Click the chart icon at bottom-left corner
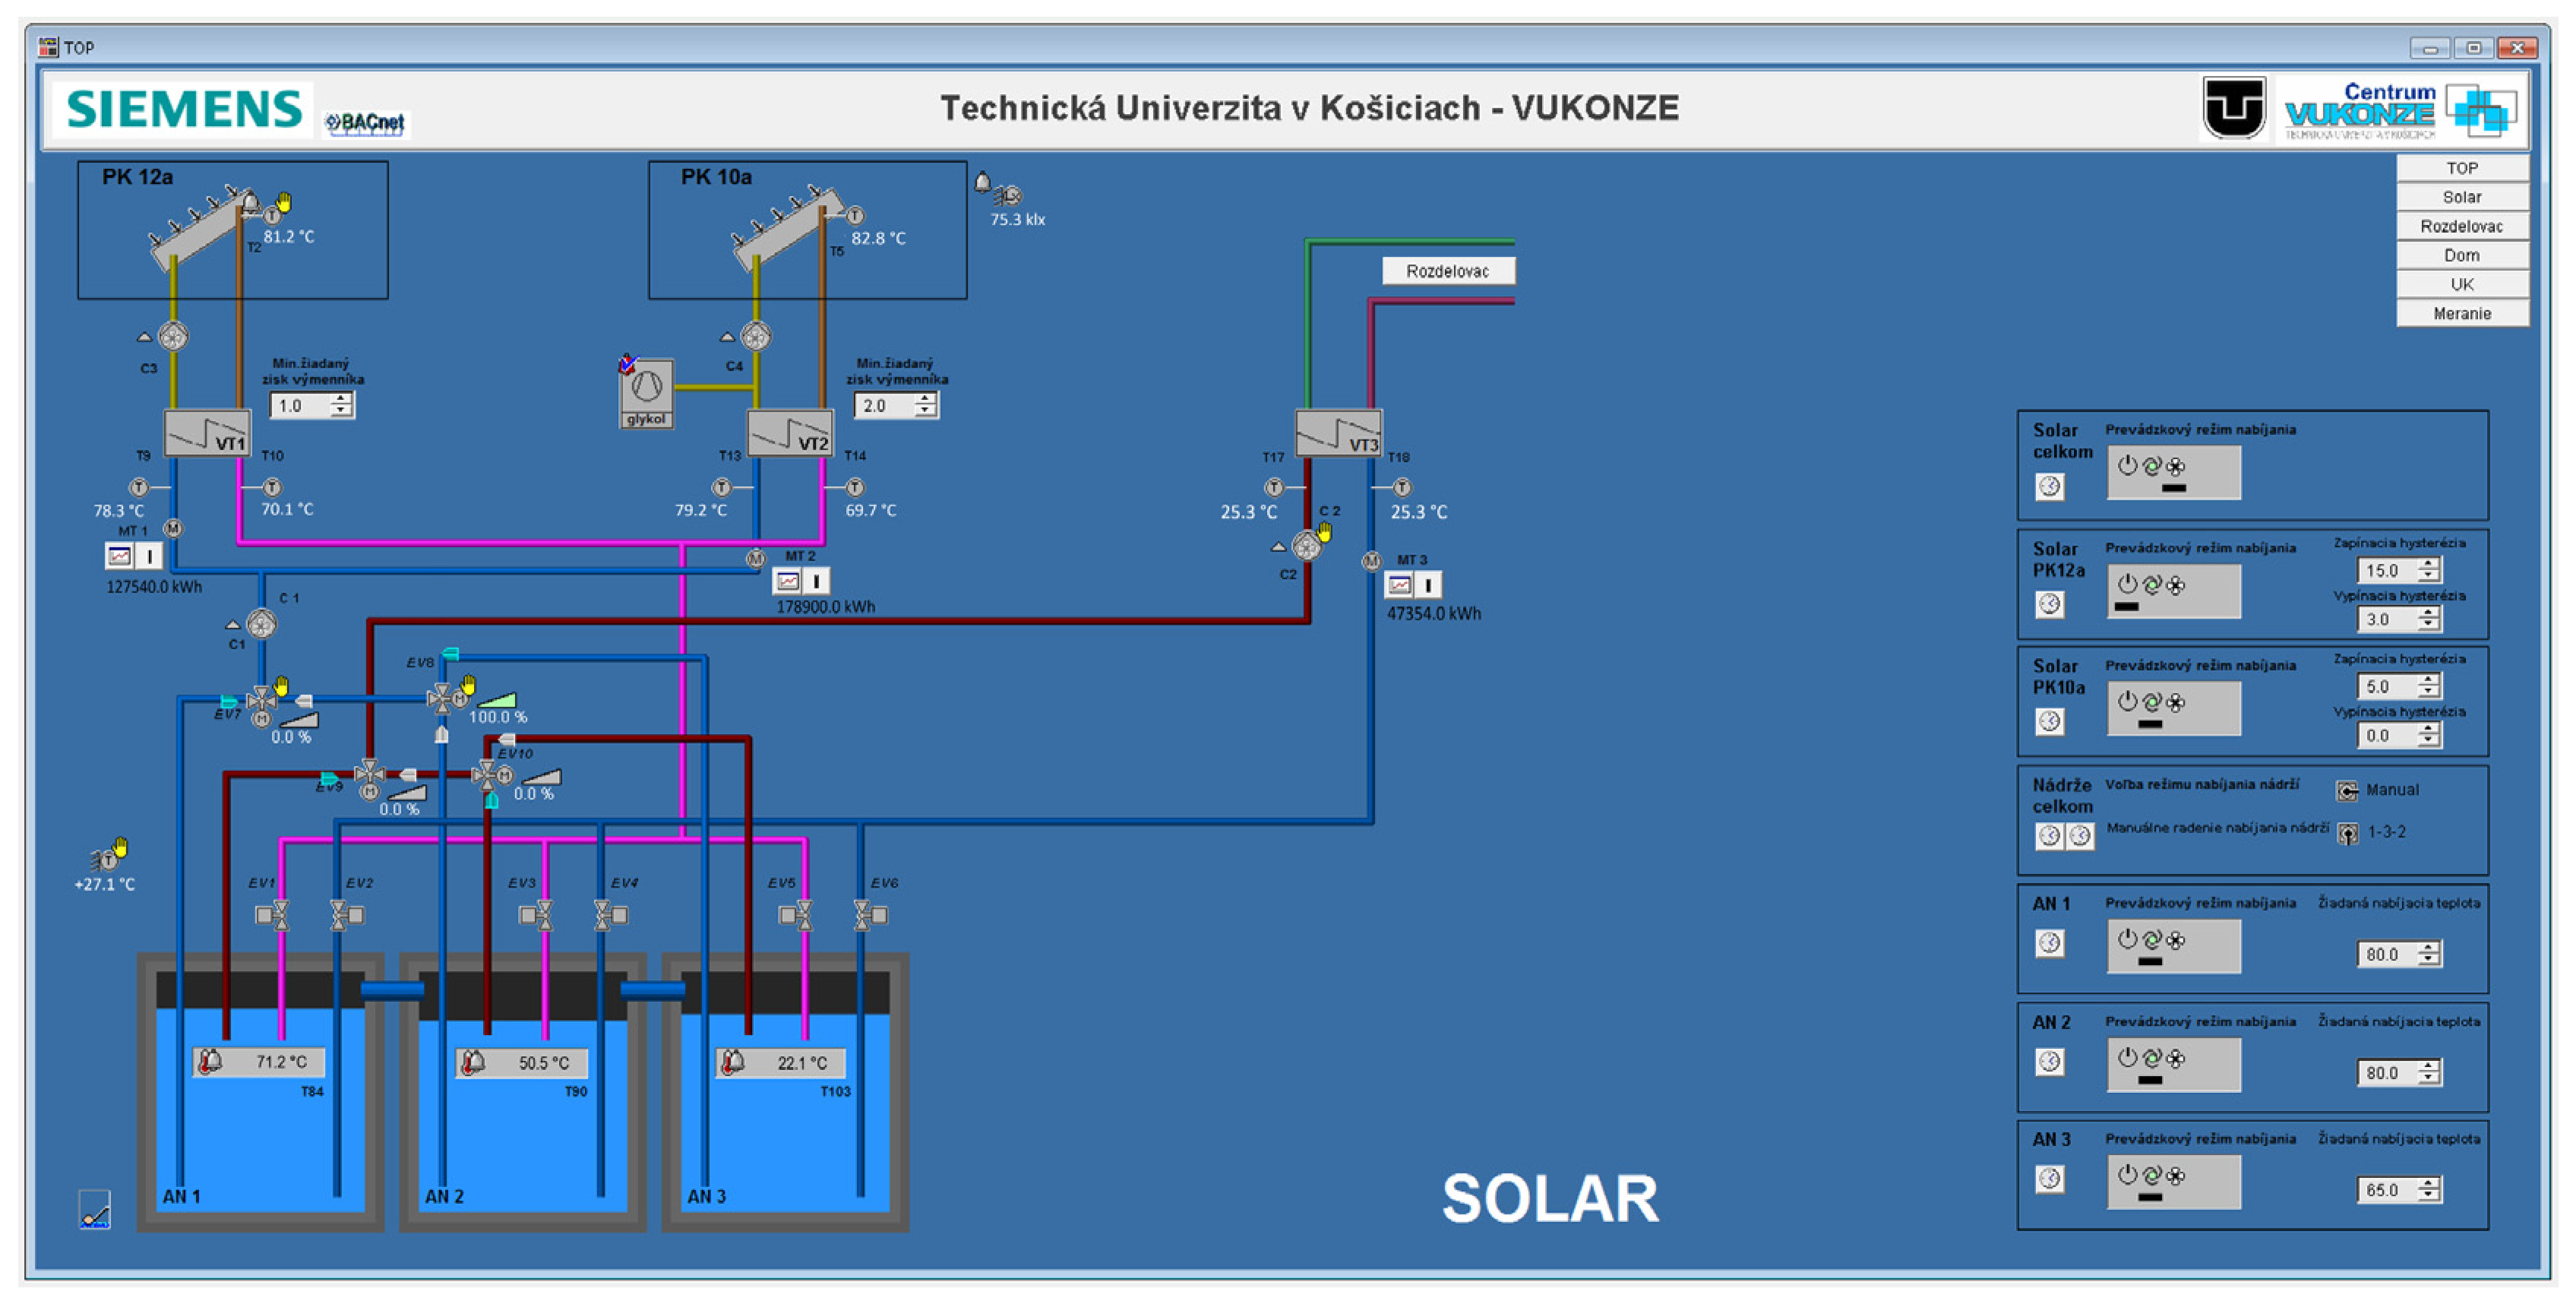 [95, 1209]
